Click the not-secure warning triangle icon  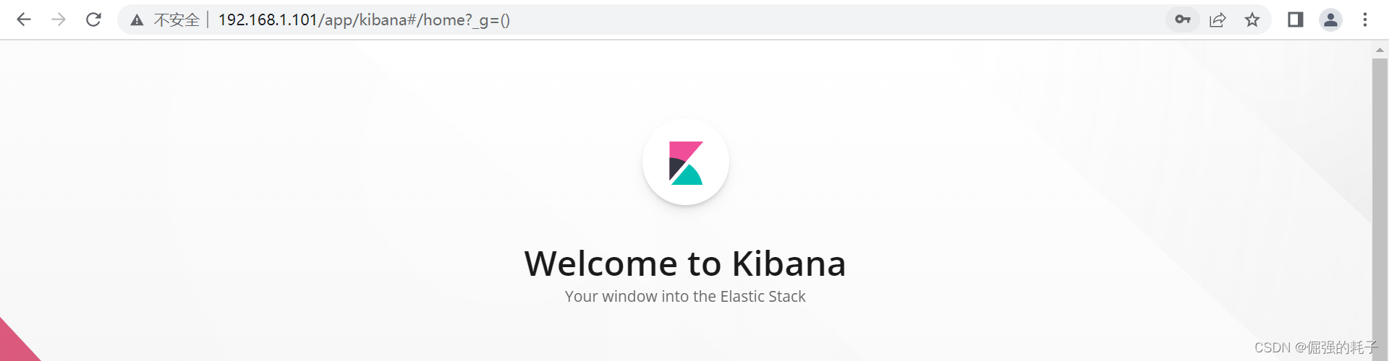[137, 20]
